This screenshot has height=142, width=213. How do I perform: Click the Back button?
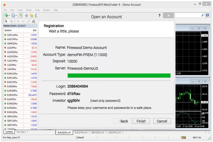(x=122, y=121)
